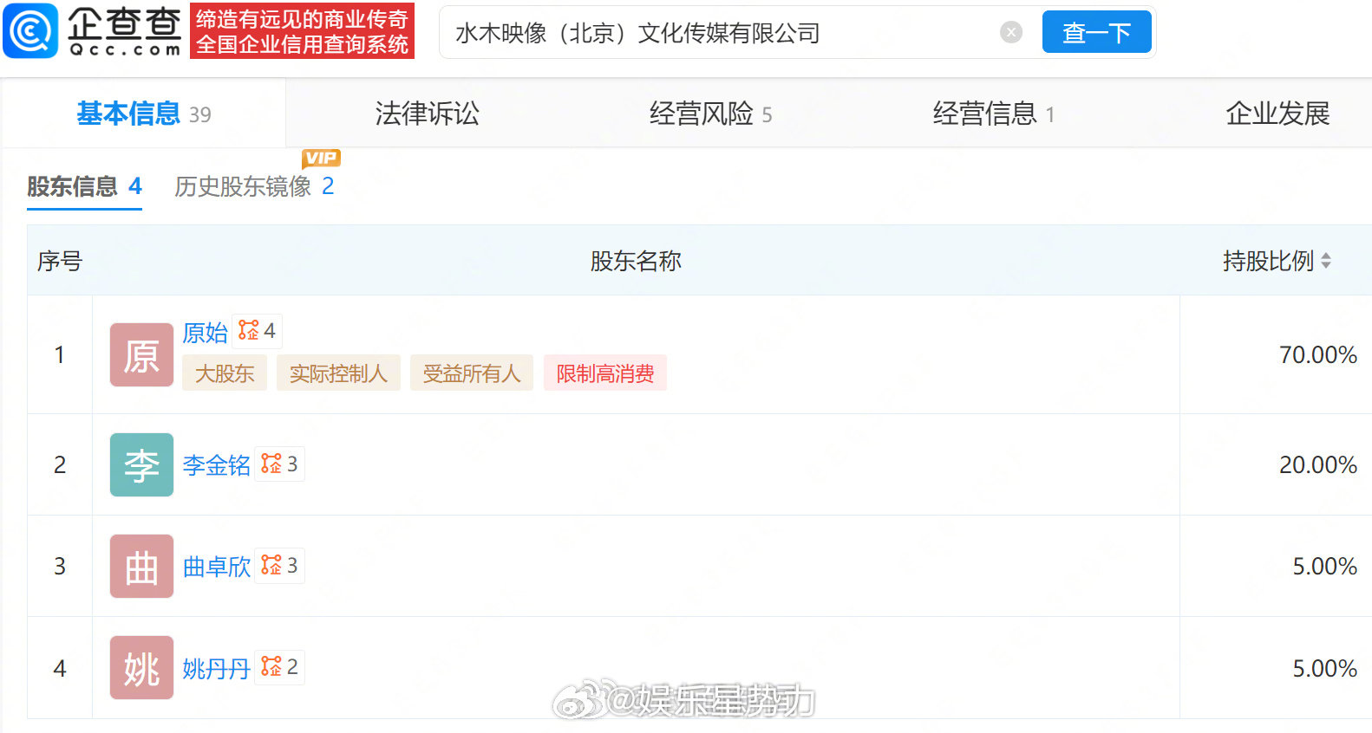Select the 历史股东镜像 sub-tab

[x=254, y=186]
